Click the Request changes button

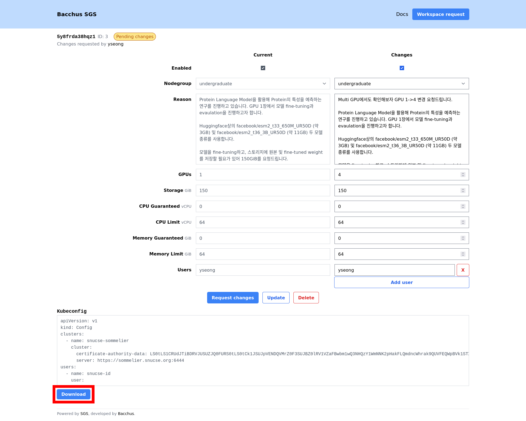pyautogui.click(x=233, y=298)
